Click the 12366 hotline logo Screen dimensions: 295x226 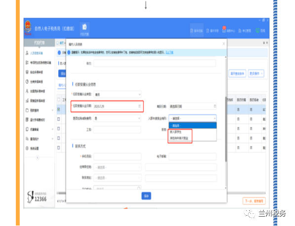[37, 197]
